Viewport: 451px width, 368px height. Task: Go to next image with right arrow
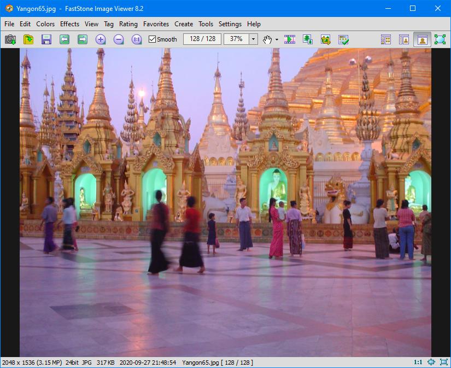83,39
